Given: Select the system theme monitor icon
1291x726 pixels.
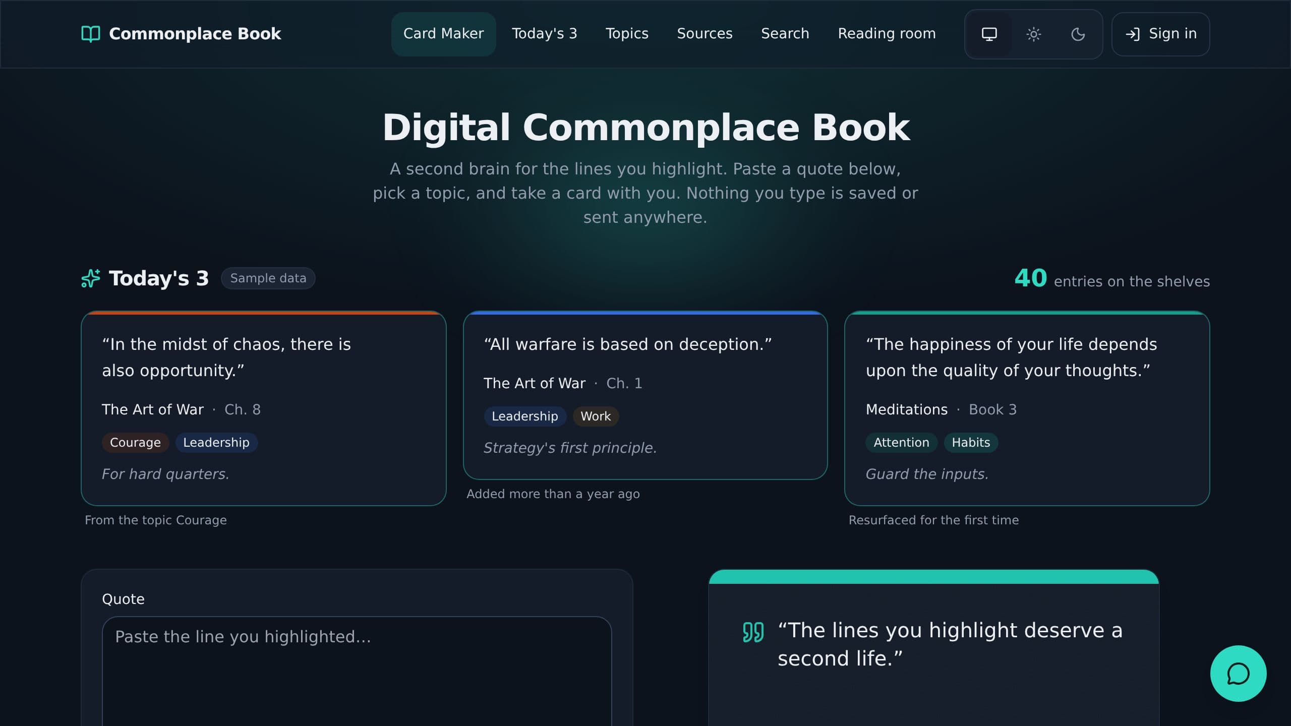Looking at the screenshot, I should (x=989, y=34).
